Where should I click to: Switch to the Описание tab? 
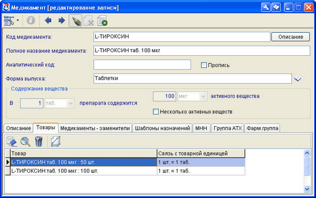point(18,128)
